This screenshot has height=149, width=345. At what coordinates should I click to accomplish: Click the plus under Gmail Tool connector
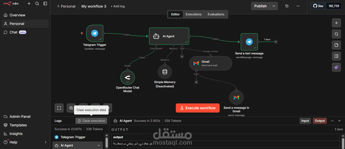coord(196,82)
